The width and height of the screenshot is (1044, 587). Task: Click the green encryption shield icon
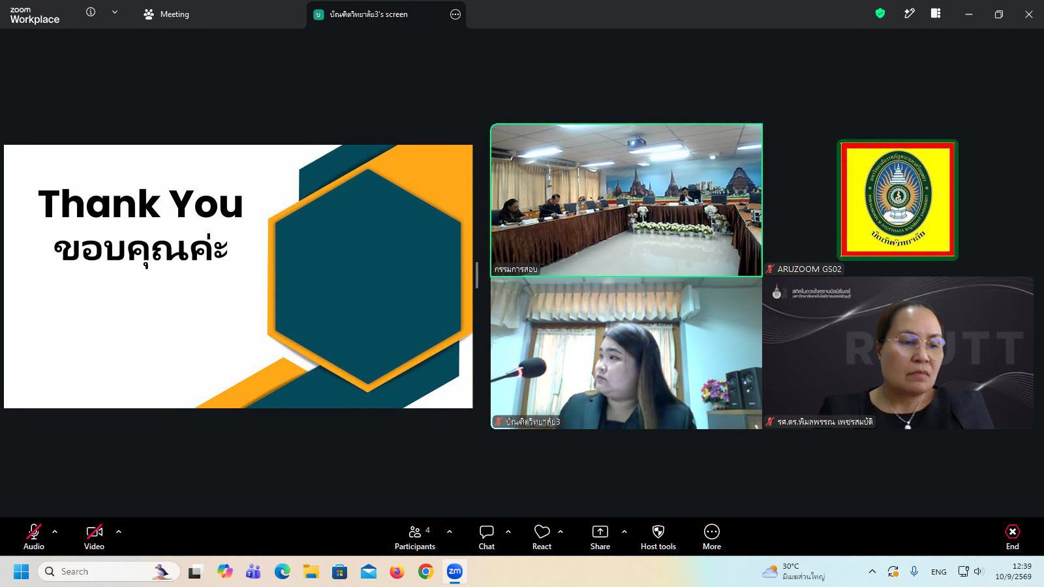[880, 13]
